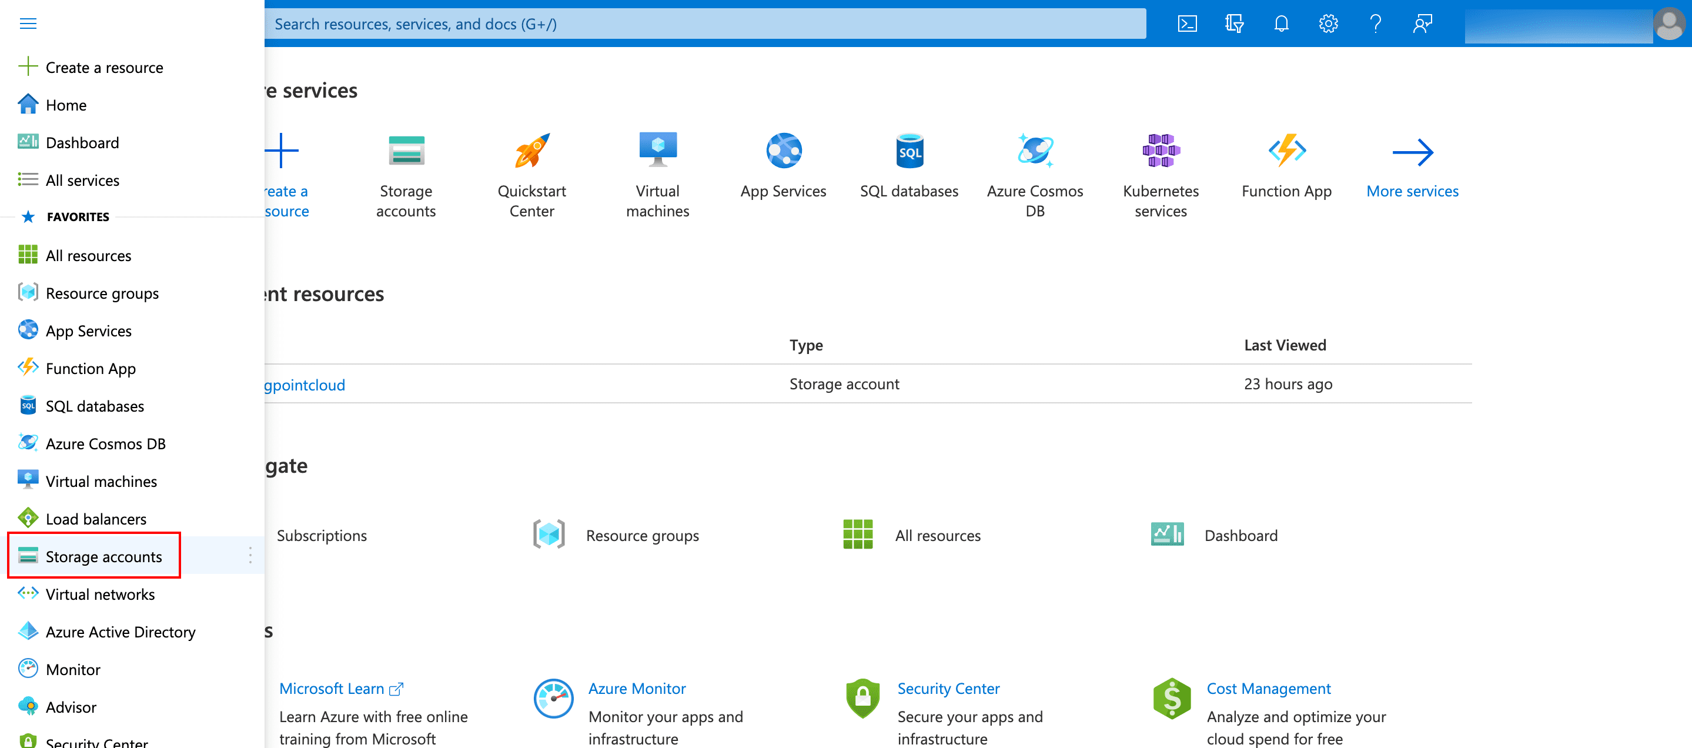The width and height of the screenshot is (1692, 748).
Task: Select All services in the sidebar
Action: tap(82, 180)
